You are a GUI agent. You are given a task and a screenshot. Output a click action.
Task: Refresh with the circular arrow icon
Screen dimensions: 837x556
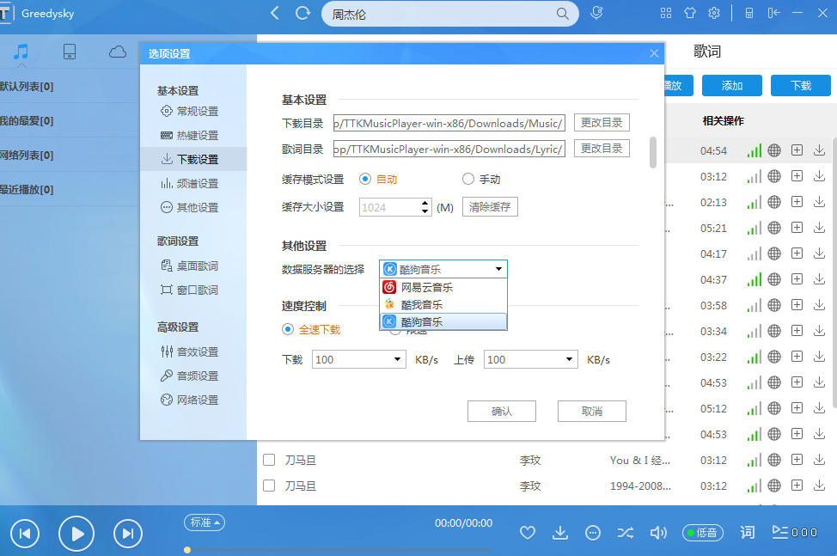(x=302, y=14)
